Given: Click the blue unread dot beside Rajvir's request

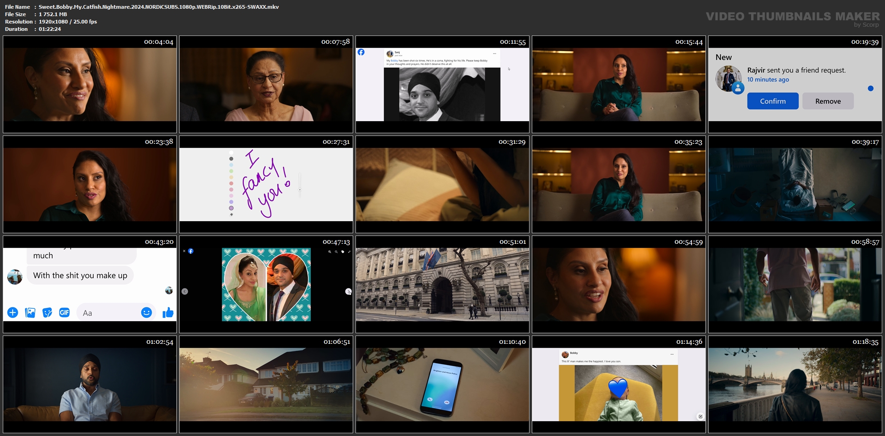Looking at the screenshot, I should pyautogui.click(x=870, y=88).
